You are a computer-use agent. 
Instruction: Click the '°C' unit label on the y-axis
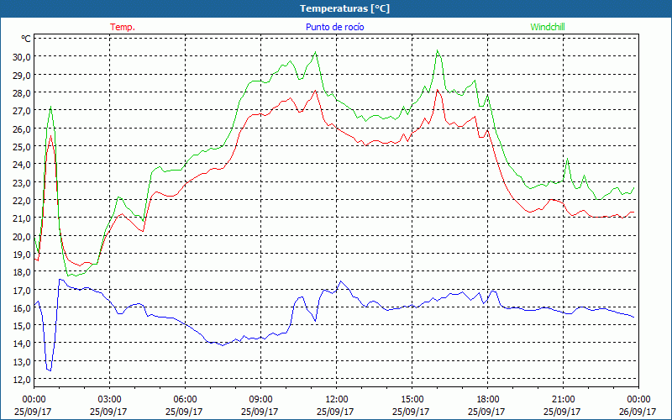pyautogui.click(x=26, y=39)
